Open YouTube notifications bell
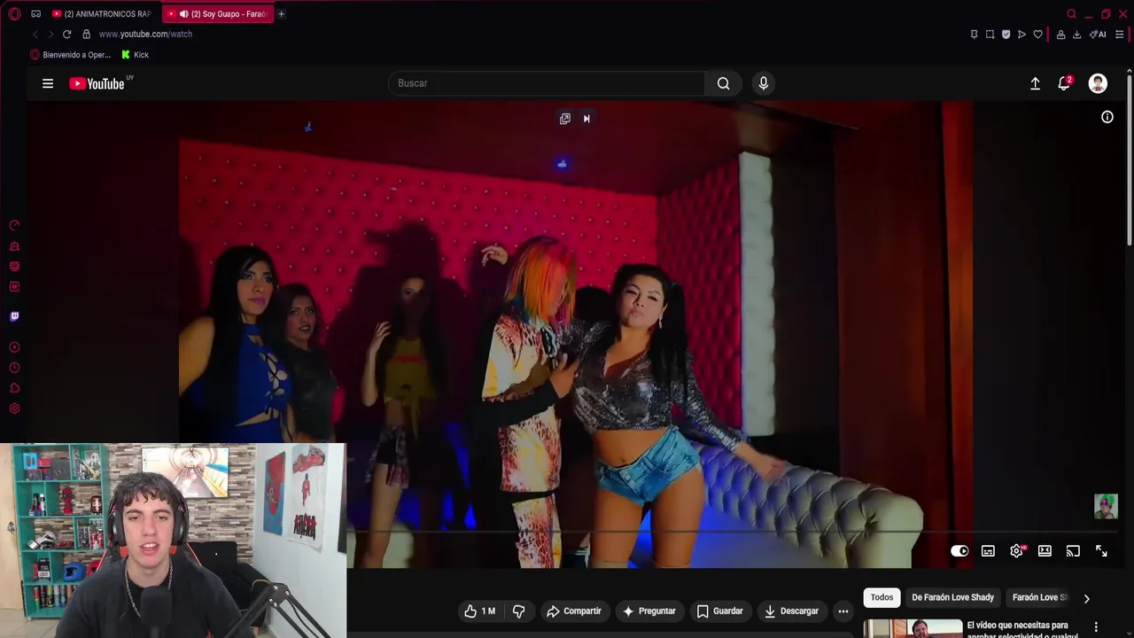1134x638 pixels. [1064, 83]
